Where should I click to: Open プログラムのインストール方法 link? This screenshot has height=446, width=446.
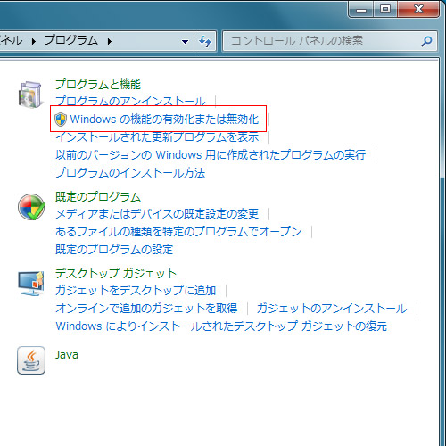130,173
